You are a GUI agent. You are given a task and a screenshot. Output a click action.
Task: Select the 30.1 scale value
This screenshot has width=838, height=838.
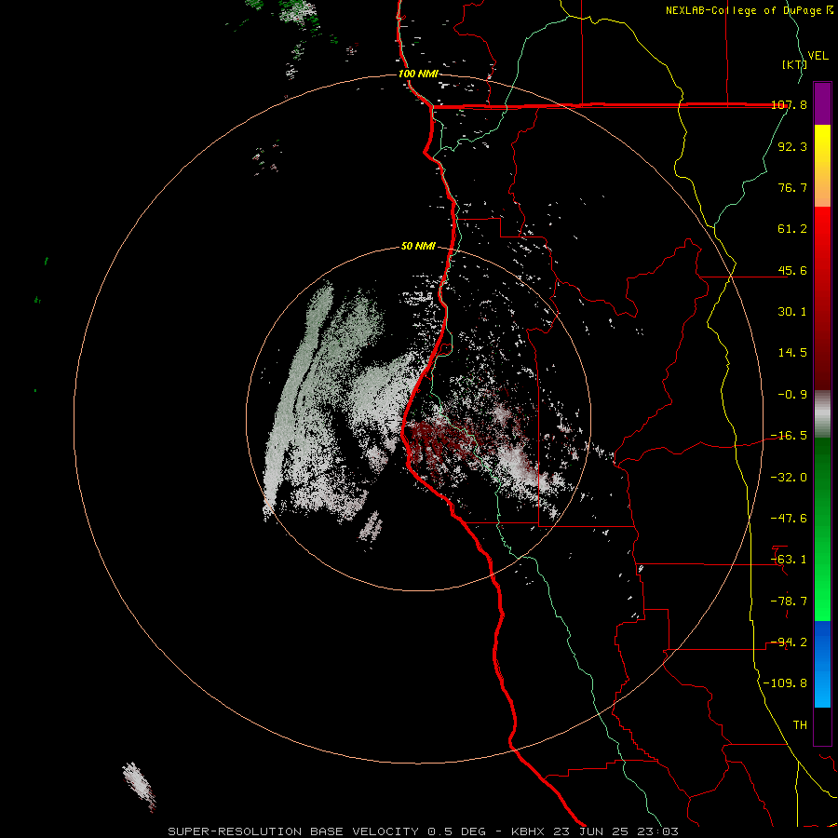click(x=792, y=312)
